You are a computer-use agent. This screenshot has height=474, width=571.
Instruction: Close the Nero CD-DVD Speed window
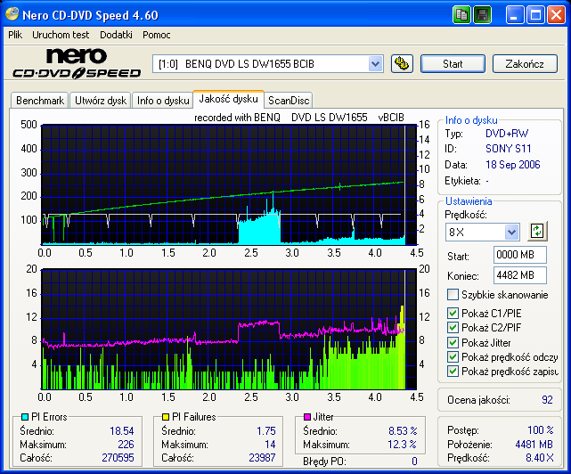coord(556,15)
